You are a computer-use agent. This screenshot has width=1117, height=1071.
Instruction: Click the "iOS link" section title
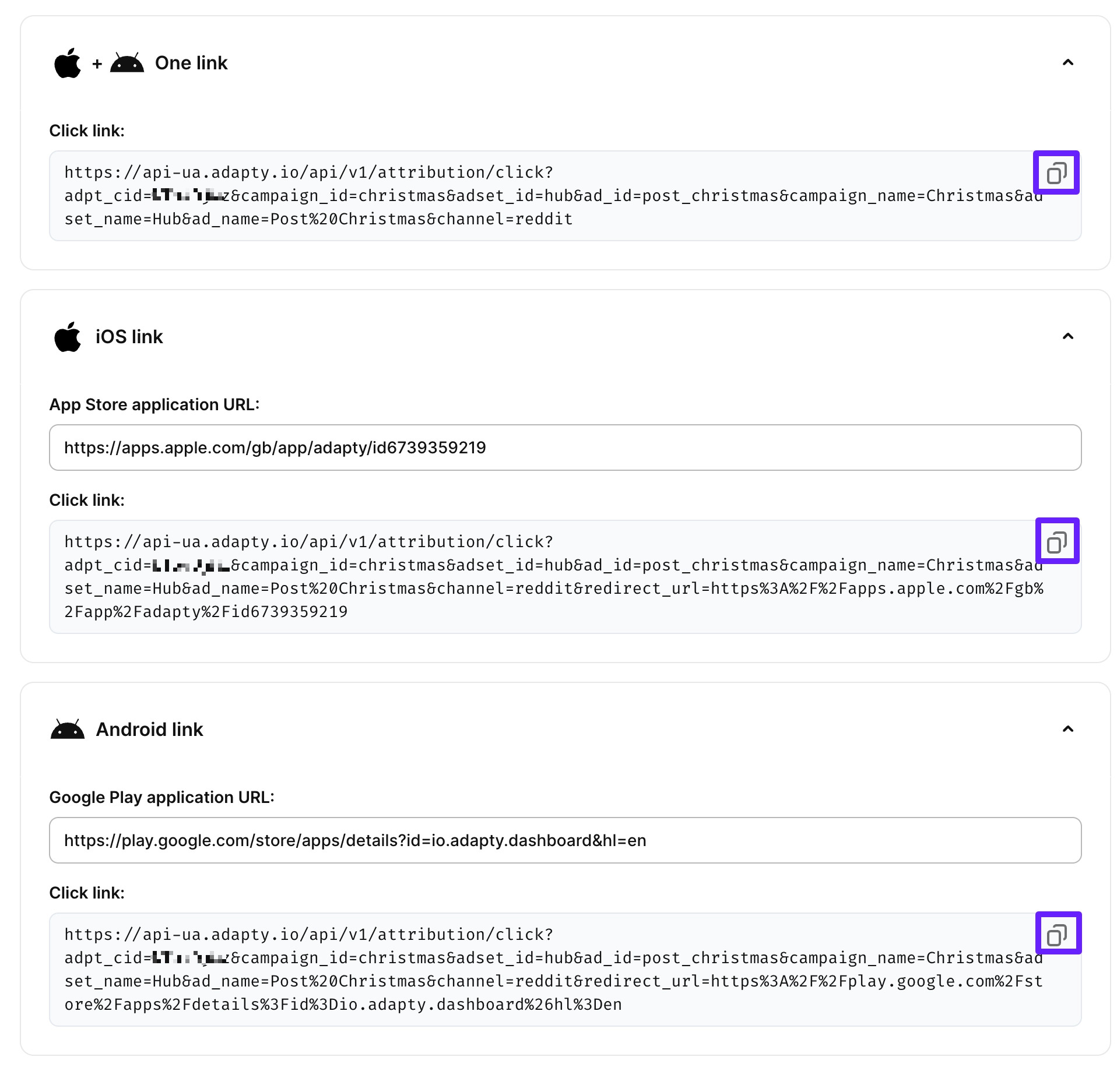click(129, 337)
